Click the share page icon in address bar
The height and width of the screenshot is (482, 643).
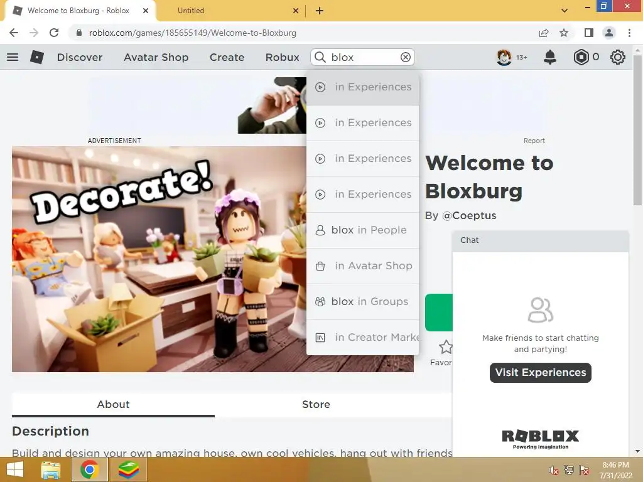[544, 33]
